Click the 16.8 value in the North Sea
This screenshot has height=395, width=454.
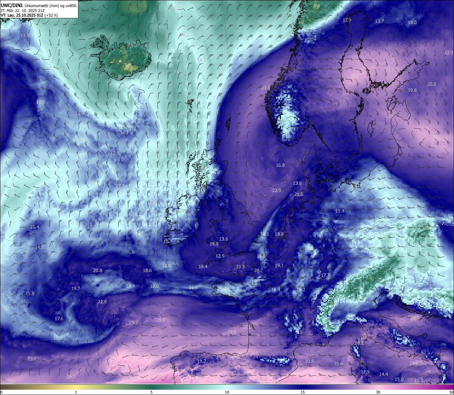coord(280,165)
